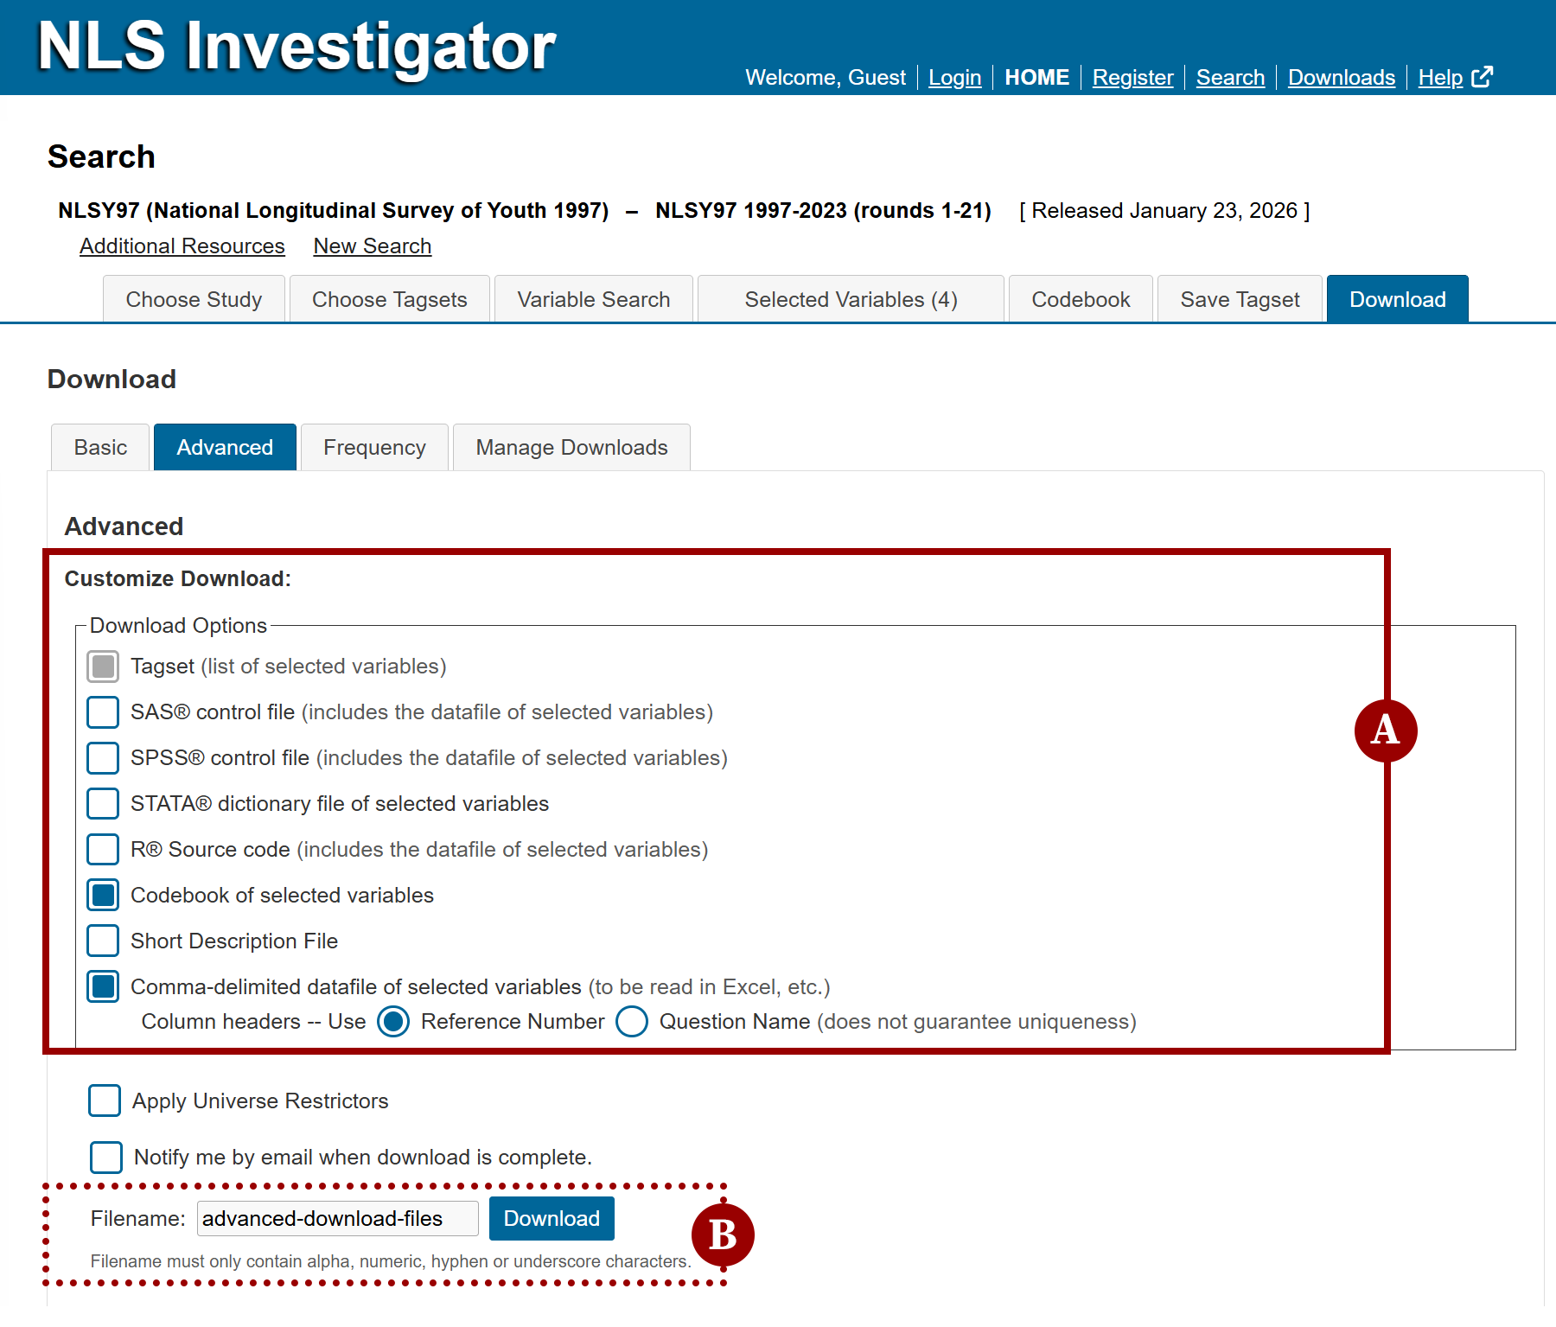Click the NLS Investigator title
Screen dimensions: 1556x1327
click(x=297, y=46)
